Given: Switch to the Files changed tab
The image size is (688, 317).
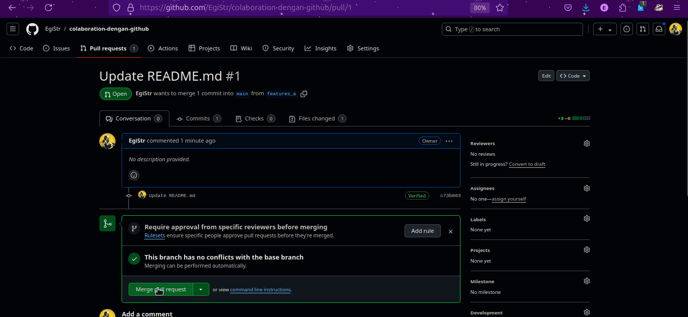Looking at the screenshot, I should pyautogui.click(x=317, y=118).
